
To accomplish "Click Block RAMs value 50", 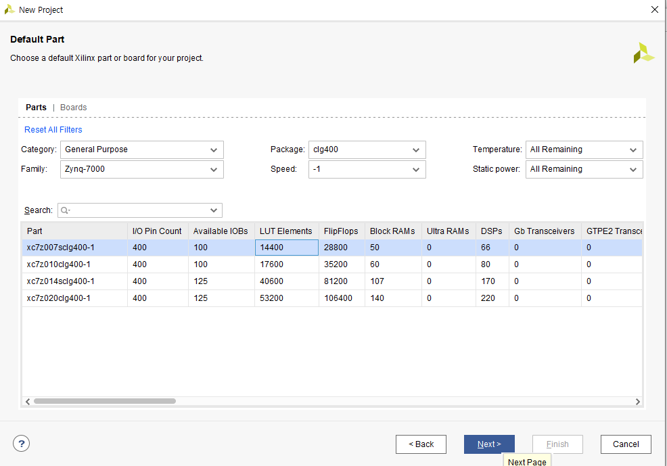I will pyautogui.click(x=393, y=248).
